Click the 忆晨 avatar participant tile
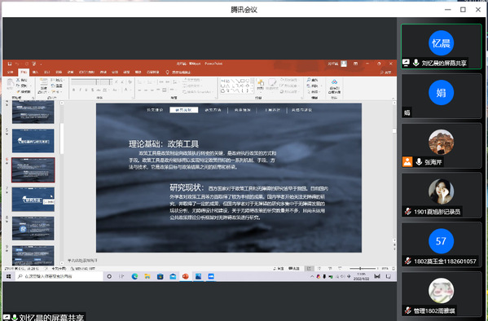This screenshot has width=488, height=321. (442, 46)
